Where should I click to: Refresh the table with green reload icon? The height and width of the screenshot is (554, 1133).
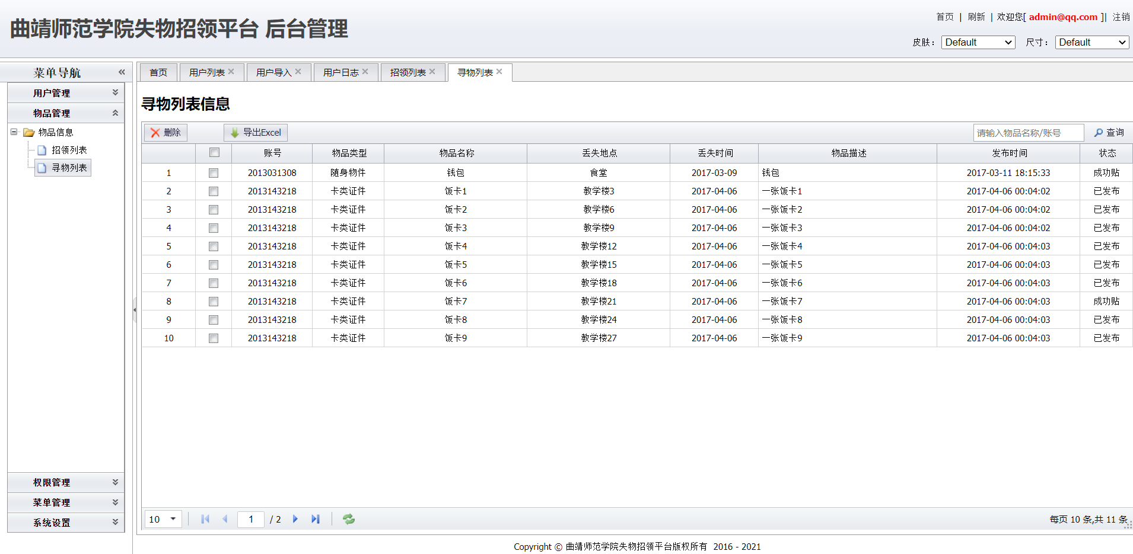tap(349, 519)
